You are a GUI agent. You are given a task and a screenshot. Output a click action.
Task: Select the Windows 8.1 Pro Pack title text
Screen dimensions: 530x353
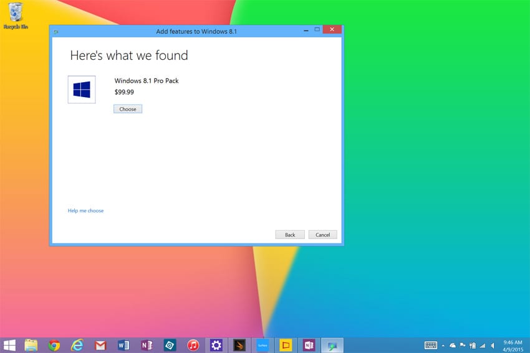coord(147,81)
